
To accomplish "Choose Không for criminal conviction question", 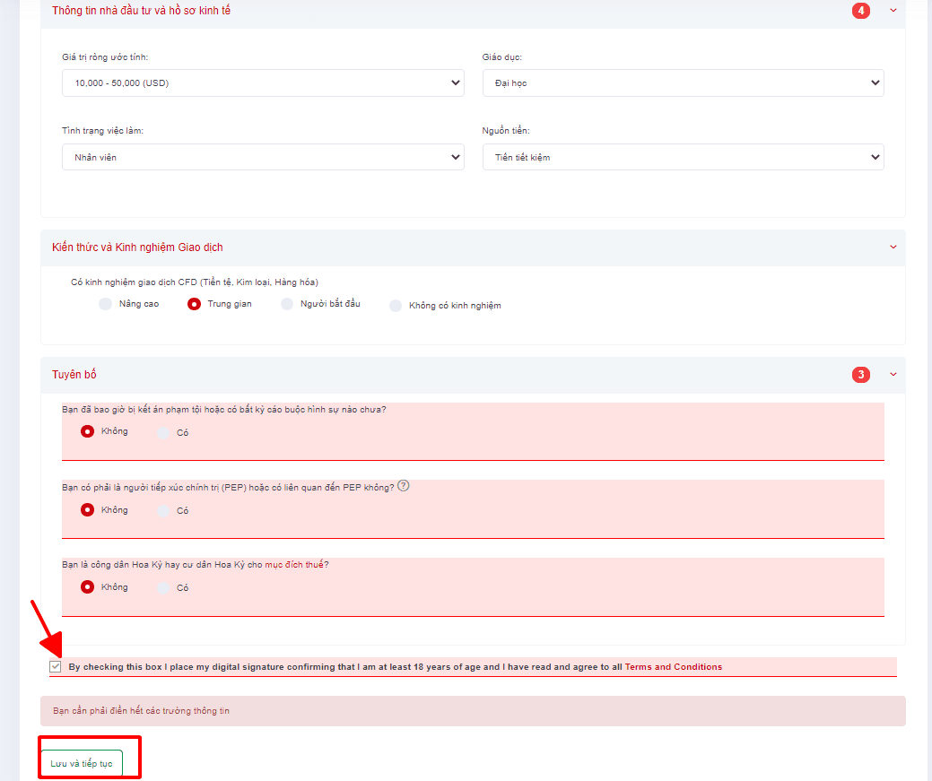I will coord(87,431).
